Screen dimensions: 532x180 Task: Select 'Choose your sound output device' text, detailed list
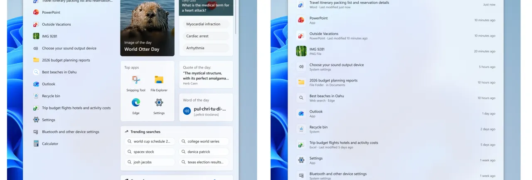(337, 65)
